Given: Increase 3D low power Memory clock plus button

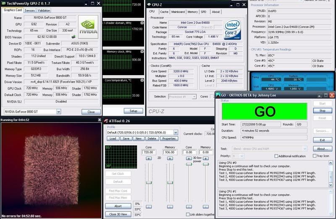Looking at the screenshot, I should tap(206, 158).
